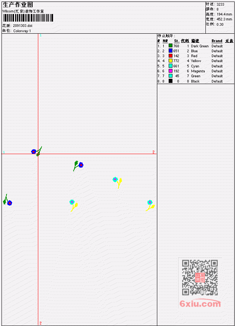The image size is (235, 326).
Task: Pick the Red swatch in stop row 3
Action: (171, 56)
